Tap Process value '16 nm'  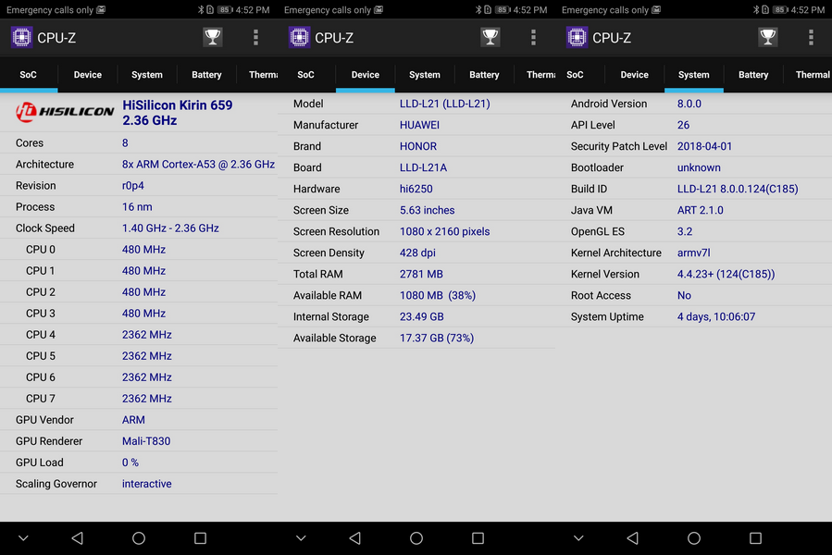coord(137,207)
